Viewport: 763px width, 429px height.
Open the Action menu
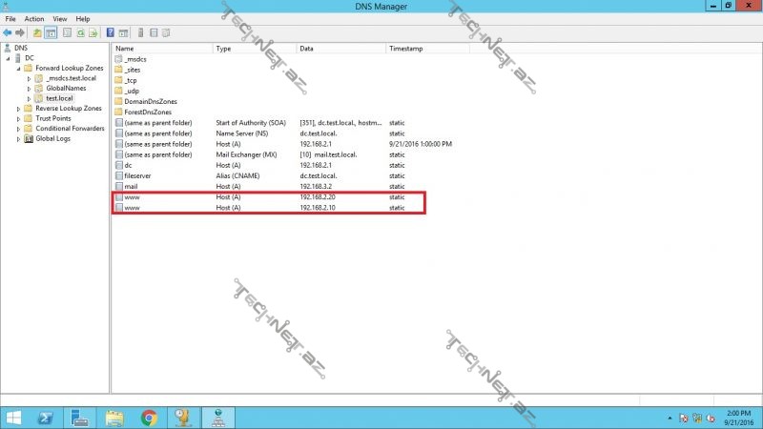click(34, 18)
